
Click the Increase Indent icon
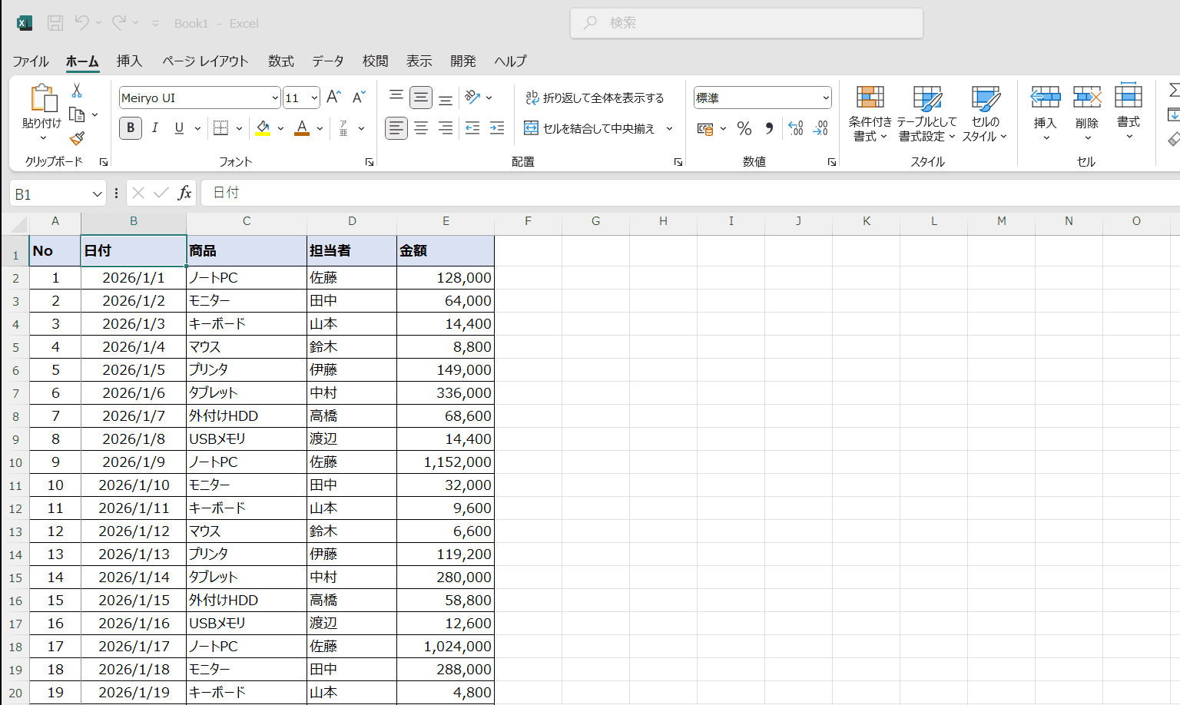tap(497, 128)
